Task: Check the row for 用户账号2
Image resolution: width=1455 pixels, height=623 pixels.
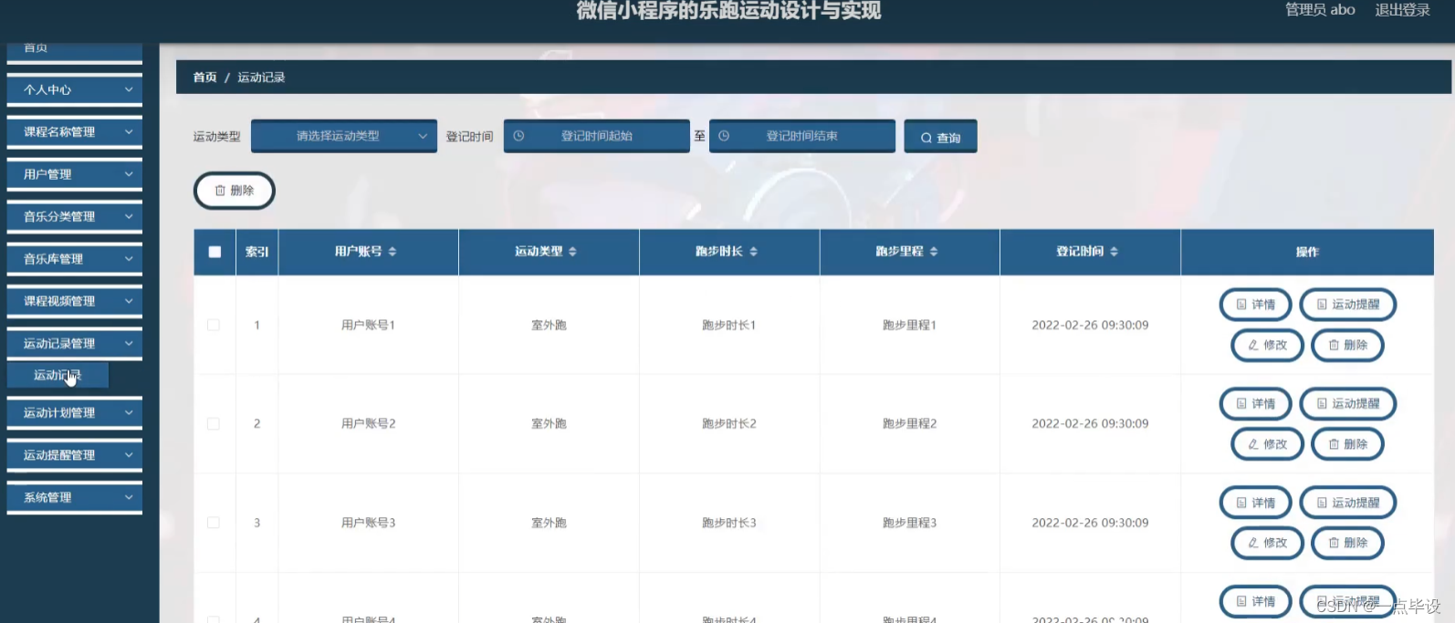Action: 214,423
